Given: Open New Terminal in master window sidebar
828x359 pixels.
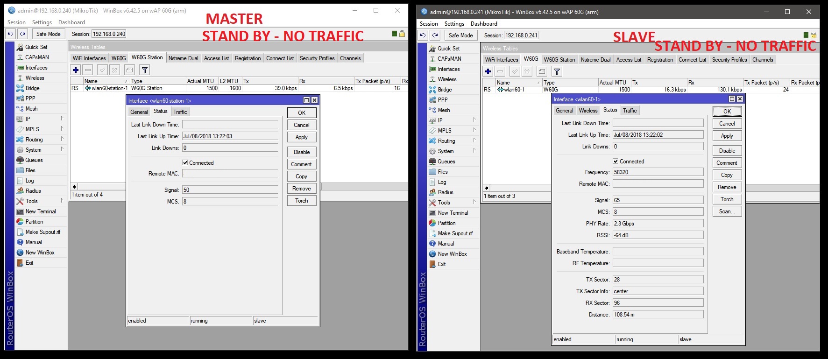Looking at the screenshot, I should [41, 211].
